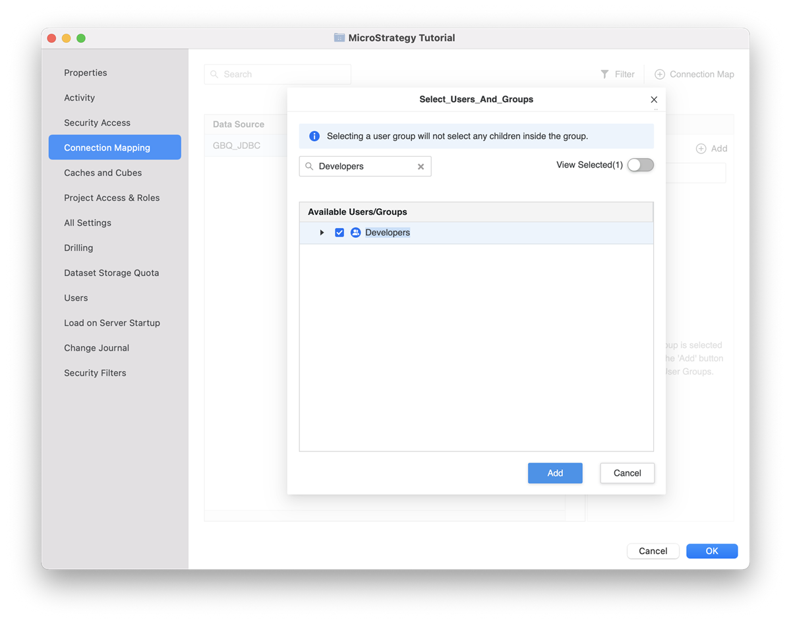Click the Filter funnel icon

click(x=604, y=74)
